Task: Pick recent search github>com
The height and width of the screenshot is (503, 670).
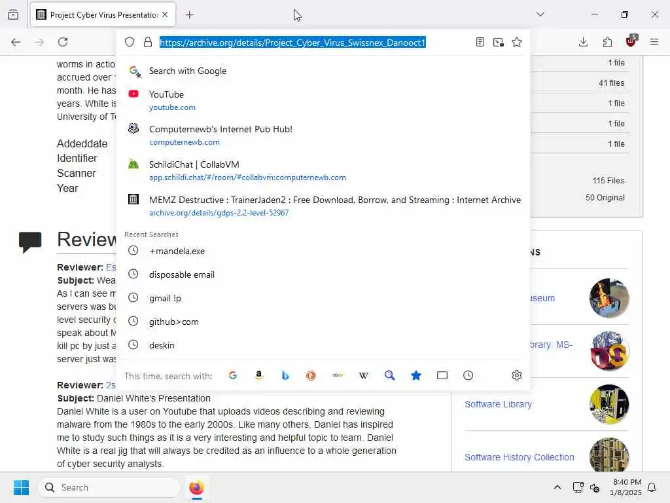Action: (x=323, y=322)
